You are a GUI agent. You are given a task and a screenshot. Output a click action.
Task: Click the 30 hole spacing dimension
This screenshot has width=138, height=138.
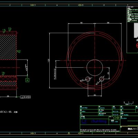tap(95, 95)
